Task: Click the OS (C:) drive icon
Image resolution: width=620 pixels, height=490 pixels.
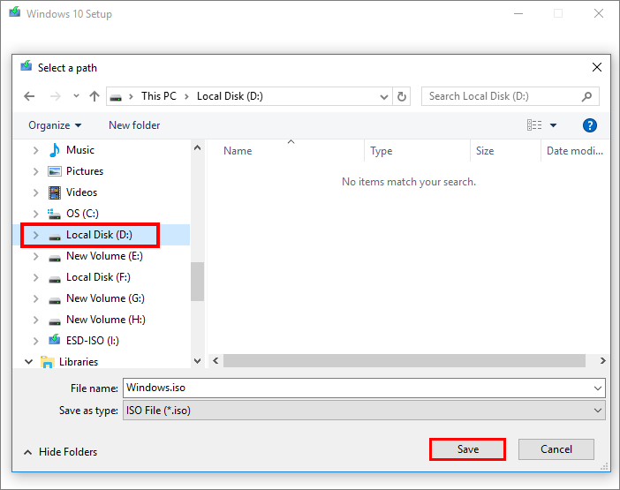Action: [54, 214]
